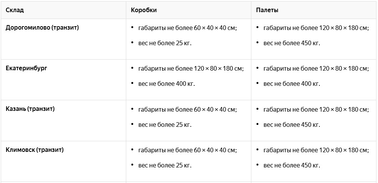378x183 pixels.
Task: Select the Казань (транзит) warehouse cell
Action: point(30,109)
